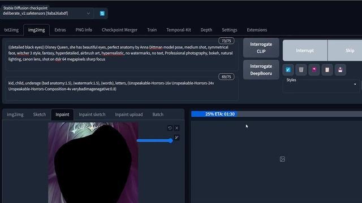Open the Extras tab
This screenshot has height=203, width=362.
click(60, 30)
